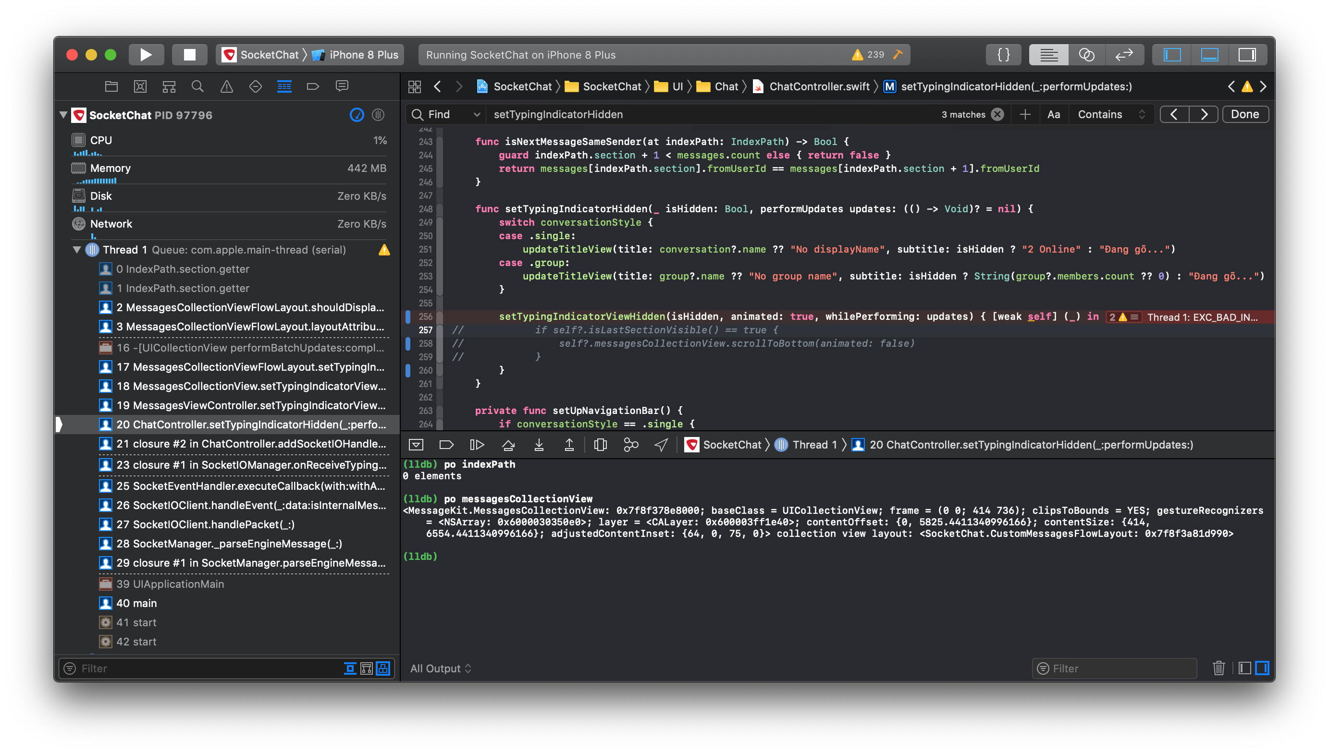The width and height of the screenshot is (1329, 753).
Task: Click the debug gauge view icon
Action: (x=357, y=115)
